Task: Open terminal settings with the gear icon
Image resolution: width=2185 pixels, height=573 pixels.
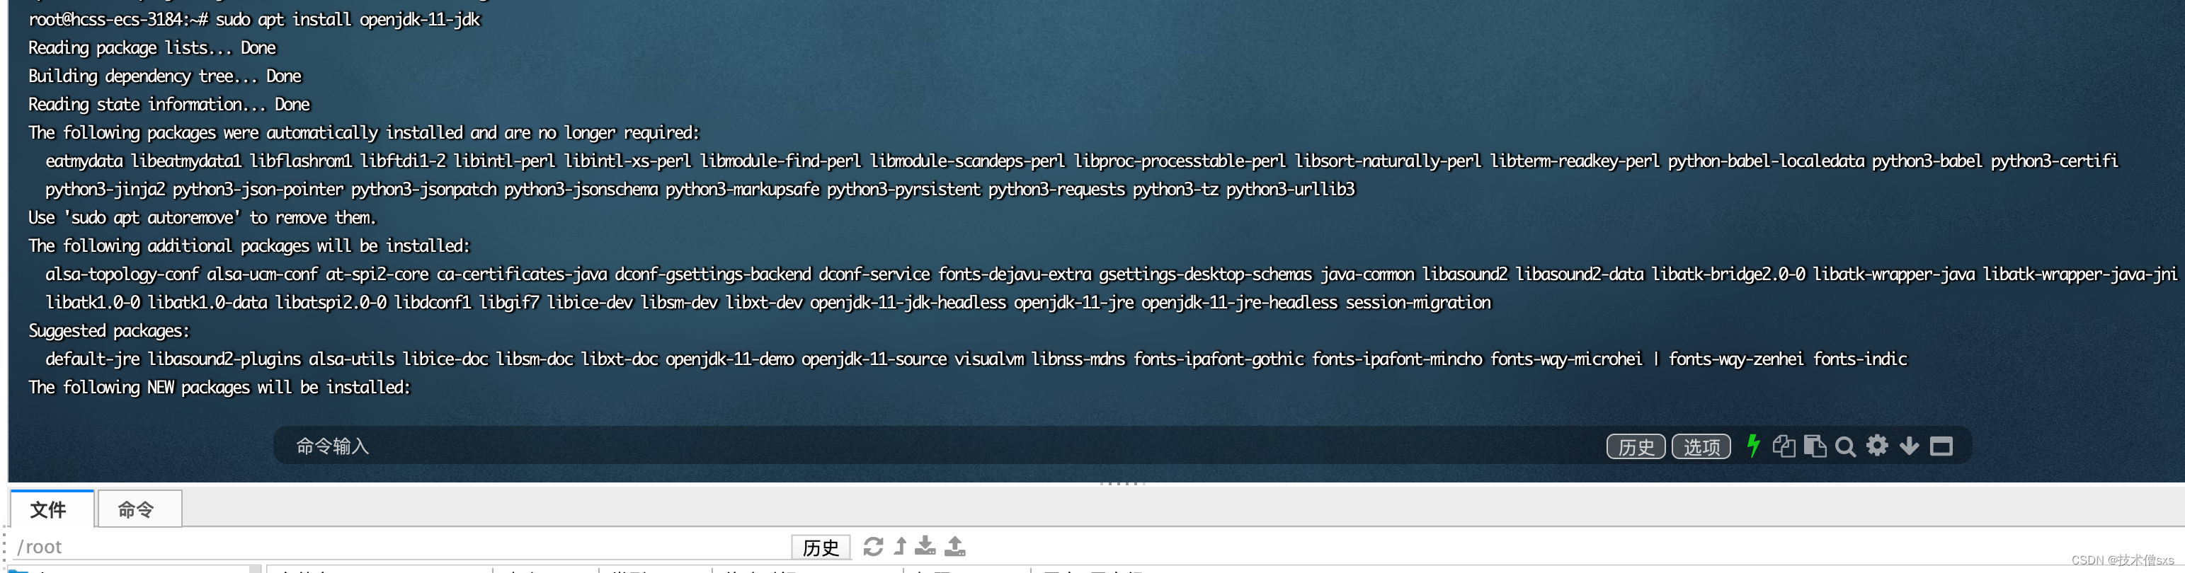Action: (x=1877, y=445)
